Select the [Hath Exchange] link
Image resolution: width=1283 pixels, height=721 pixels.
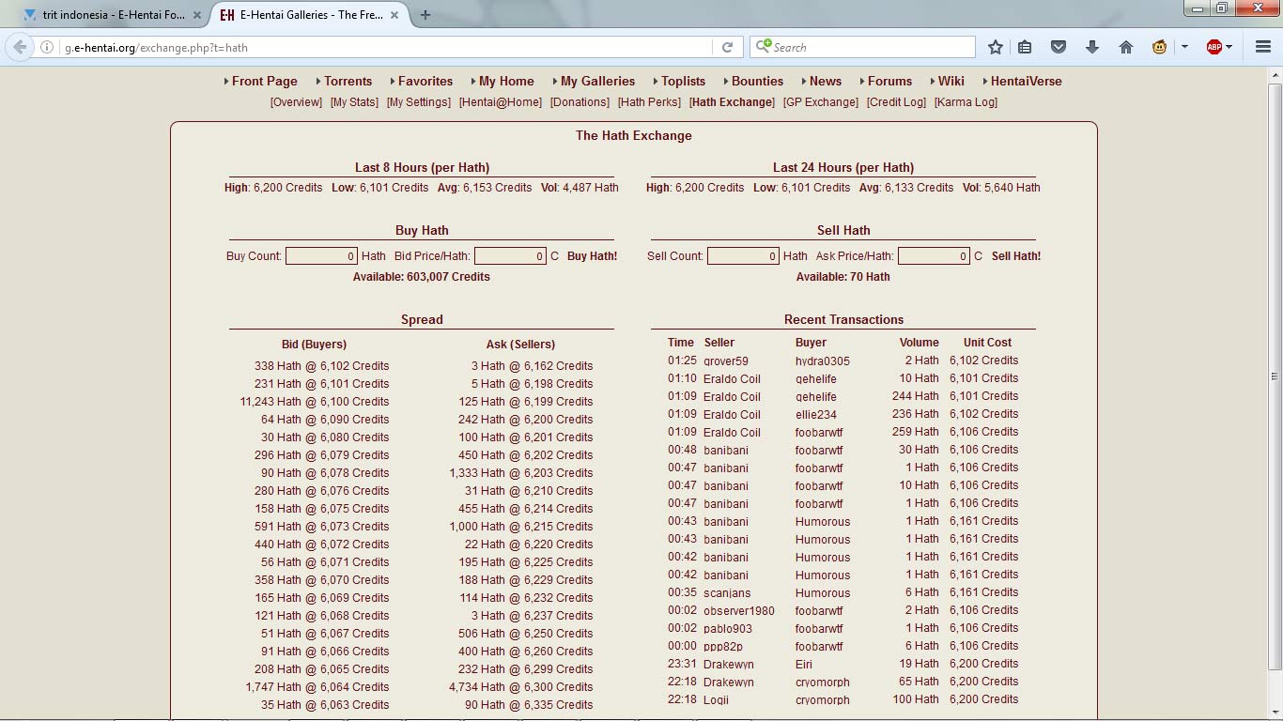tap(732, 102)
